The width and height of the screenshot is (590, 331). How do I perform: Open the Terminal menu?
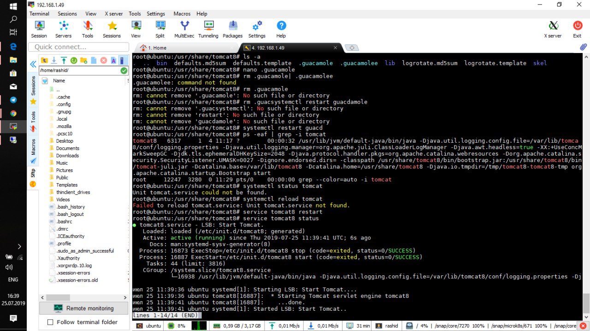(x=39, y=14)
